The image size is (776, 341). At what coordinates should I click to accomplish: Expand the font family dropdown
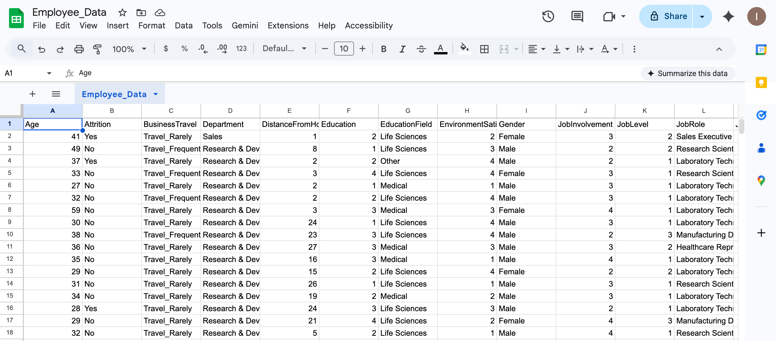pos(284,49)
